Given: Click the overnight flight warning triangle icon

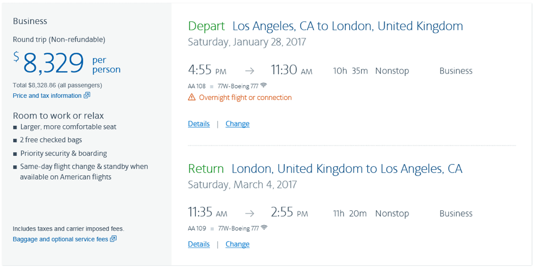Looking at the screenshot, I should [x=192, y=98].
